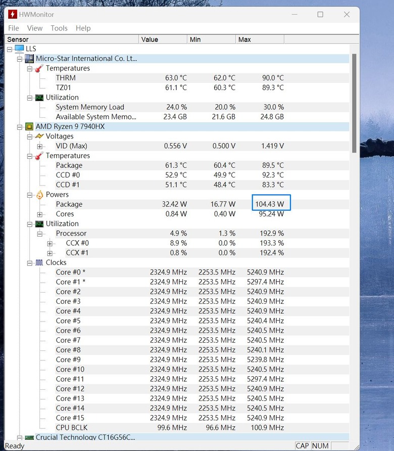Select the Core #5 clock row
This screenshot has height=451, width=394.
tap(202, 321)
